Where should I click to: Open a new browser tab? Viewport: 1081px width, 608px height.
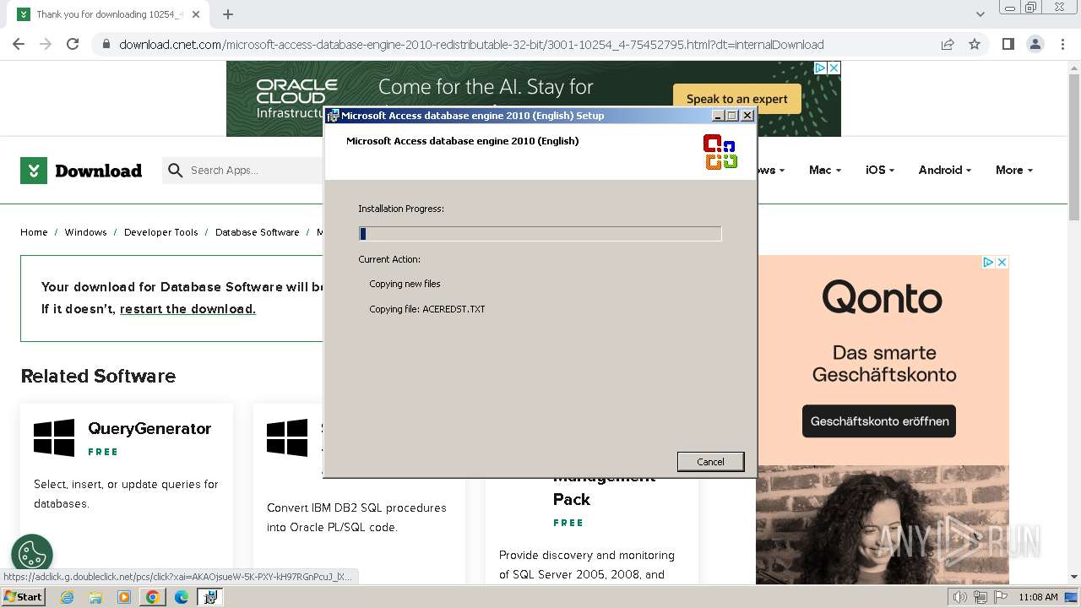[x=228, y=14]
